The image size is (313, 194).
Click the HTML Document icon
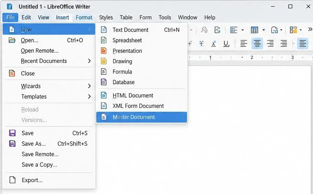104,95
